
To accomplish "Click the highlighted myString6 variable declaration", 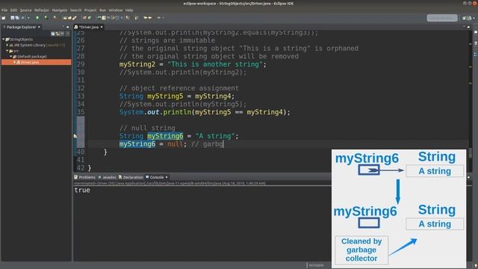I will click(x=165, y=136).
